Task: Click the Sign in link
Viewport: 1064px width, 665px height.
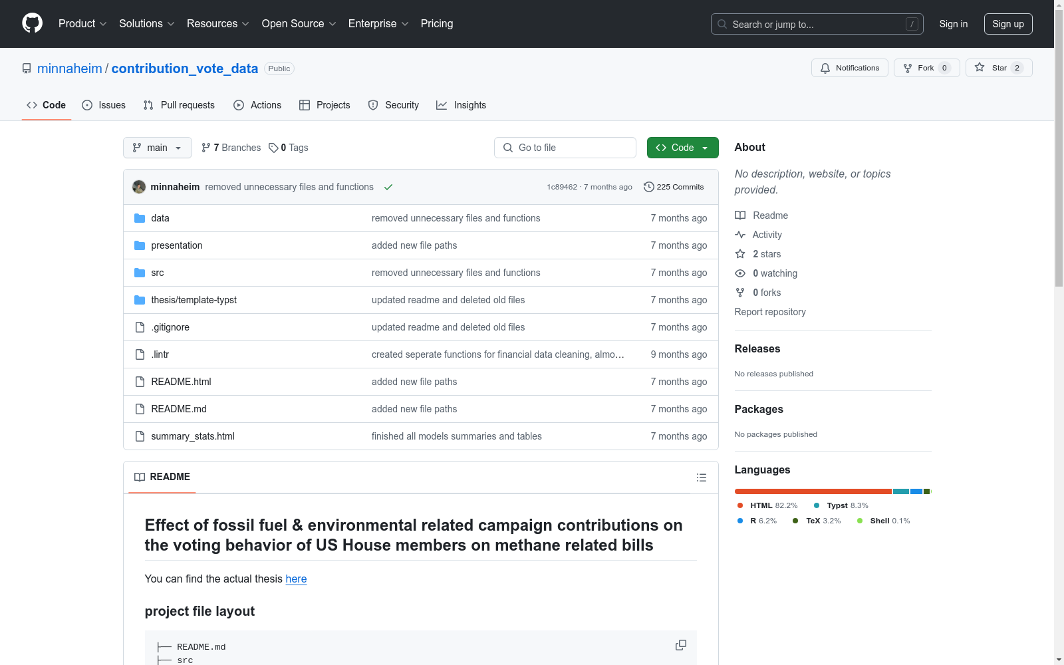Action: click(x=954, y=24)
